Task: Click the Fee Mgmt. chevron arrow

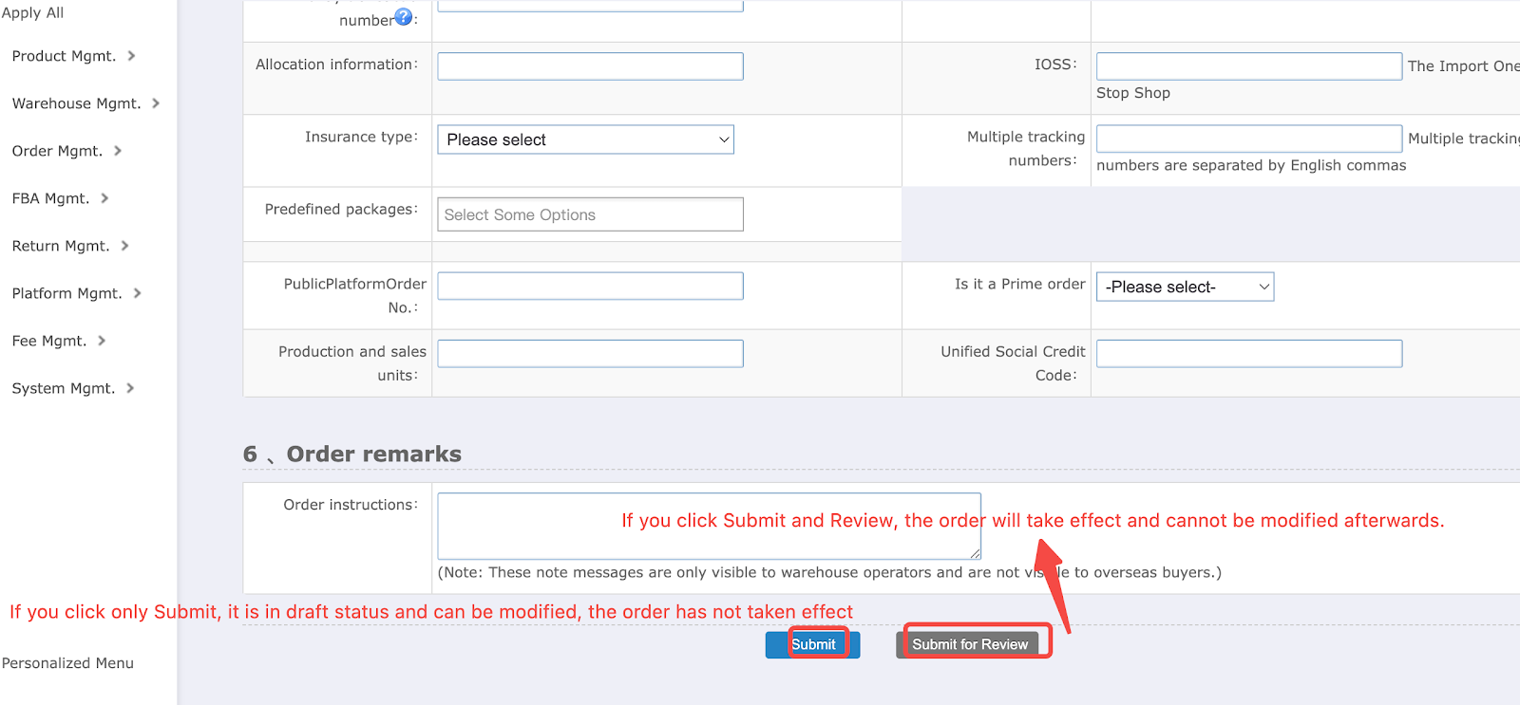Action: 102,341
